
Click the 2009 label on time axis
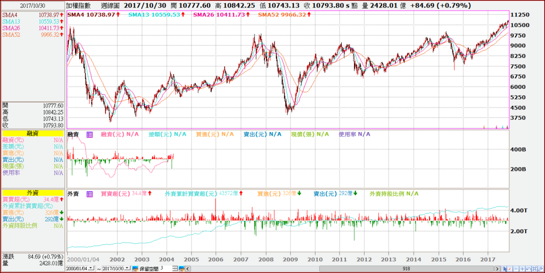tap(290, 260)
